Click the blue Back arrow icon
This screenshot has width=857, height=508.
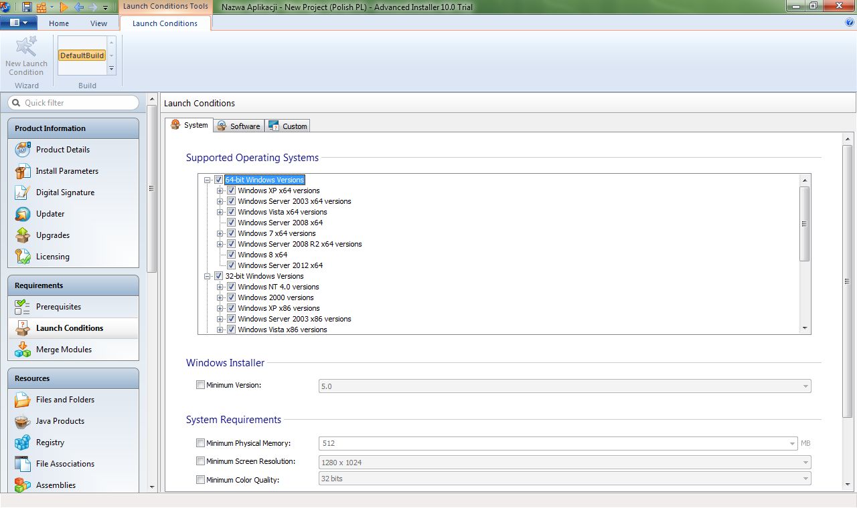point(79,7)
